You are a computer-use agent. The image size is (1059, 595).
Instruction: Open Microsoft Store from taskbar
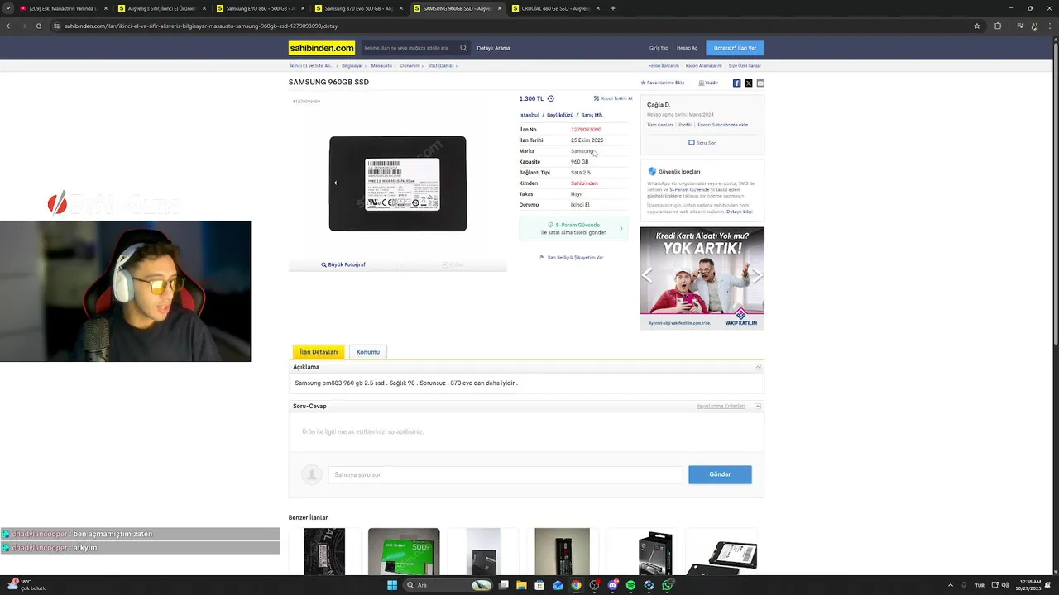tap(539, 585)
